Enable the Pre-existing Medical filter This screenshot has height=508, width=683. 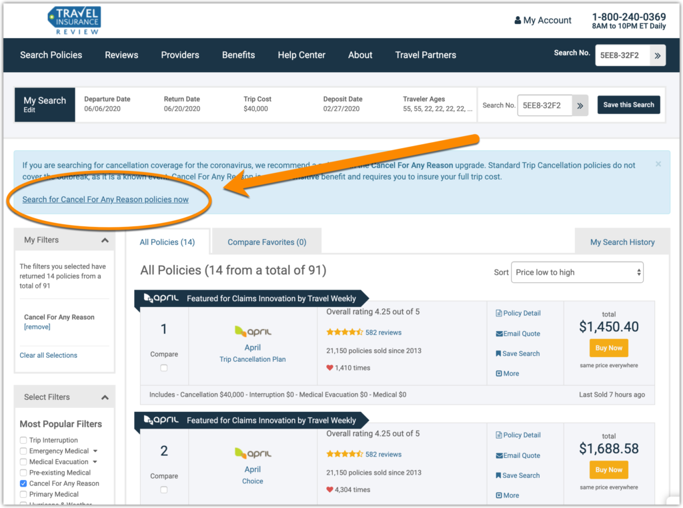tap(23, 473)
